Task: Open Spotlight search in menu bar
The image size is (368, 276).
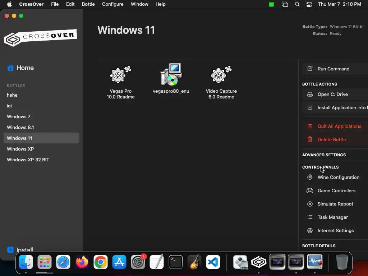Action: click(x=297, y=4)
